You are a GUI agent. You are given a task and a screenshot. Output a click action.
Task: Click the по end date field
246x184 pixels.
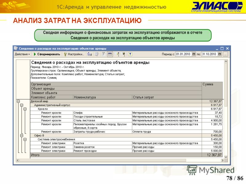pyautogui.click(x=209, y=54)
